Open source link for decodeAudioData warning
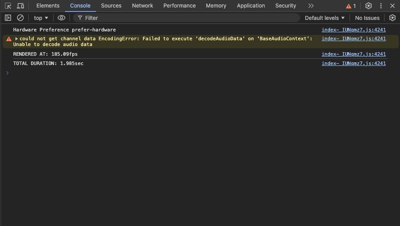 point(354,38)
